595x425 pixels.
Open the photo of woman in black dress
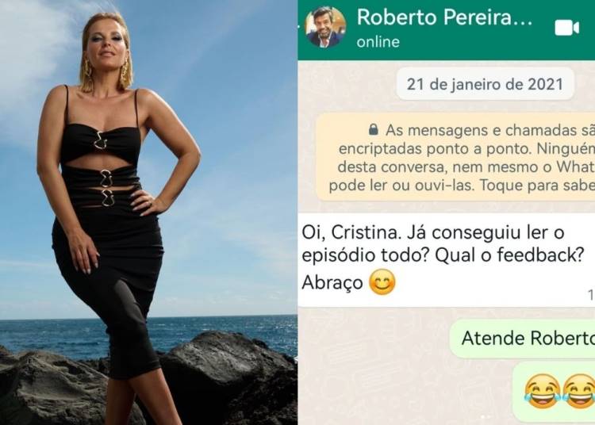pyautogui.click(x=148, y=212)
